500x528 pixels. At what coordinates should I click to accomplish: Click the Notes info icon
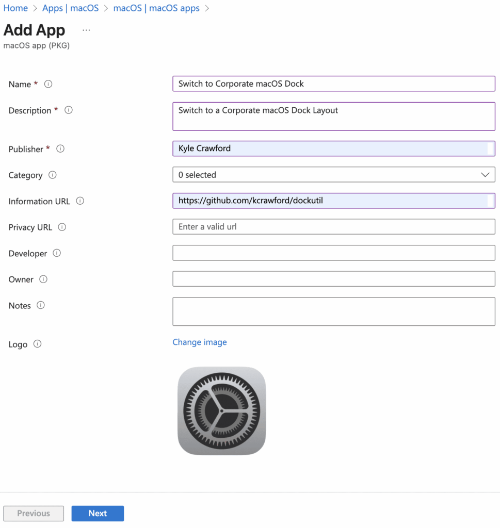pyautogui.click(x=41, y=305)
